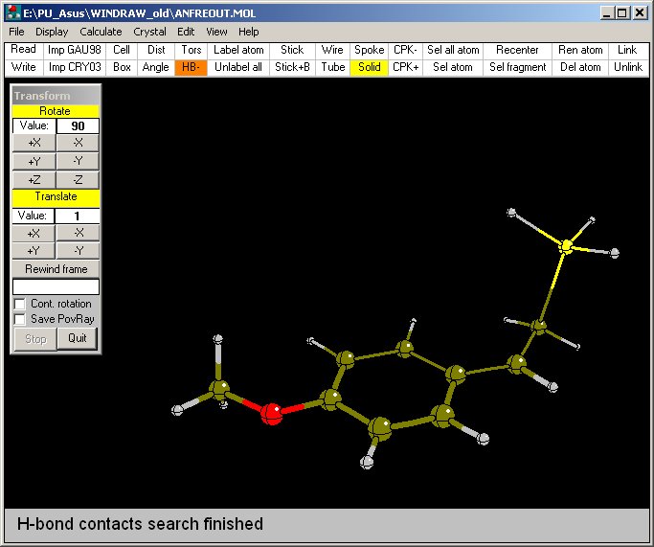
Task: Click the Translate Value field showing 1
Action: (78, 216)
